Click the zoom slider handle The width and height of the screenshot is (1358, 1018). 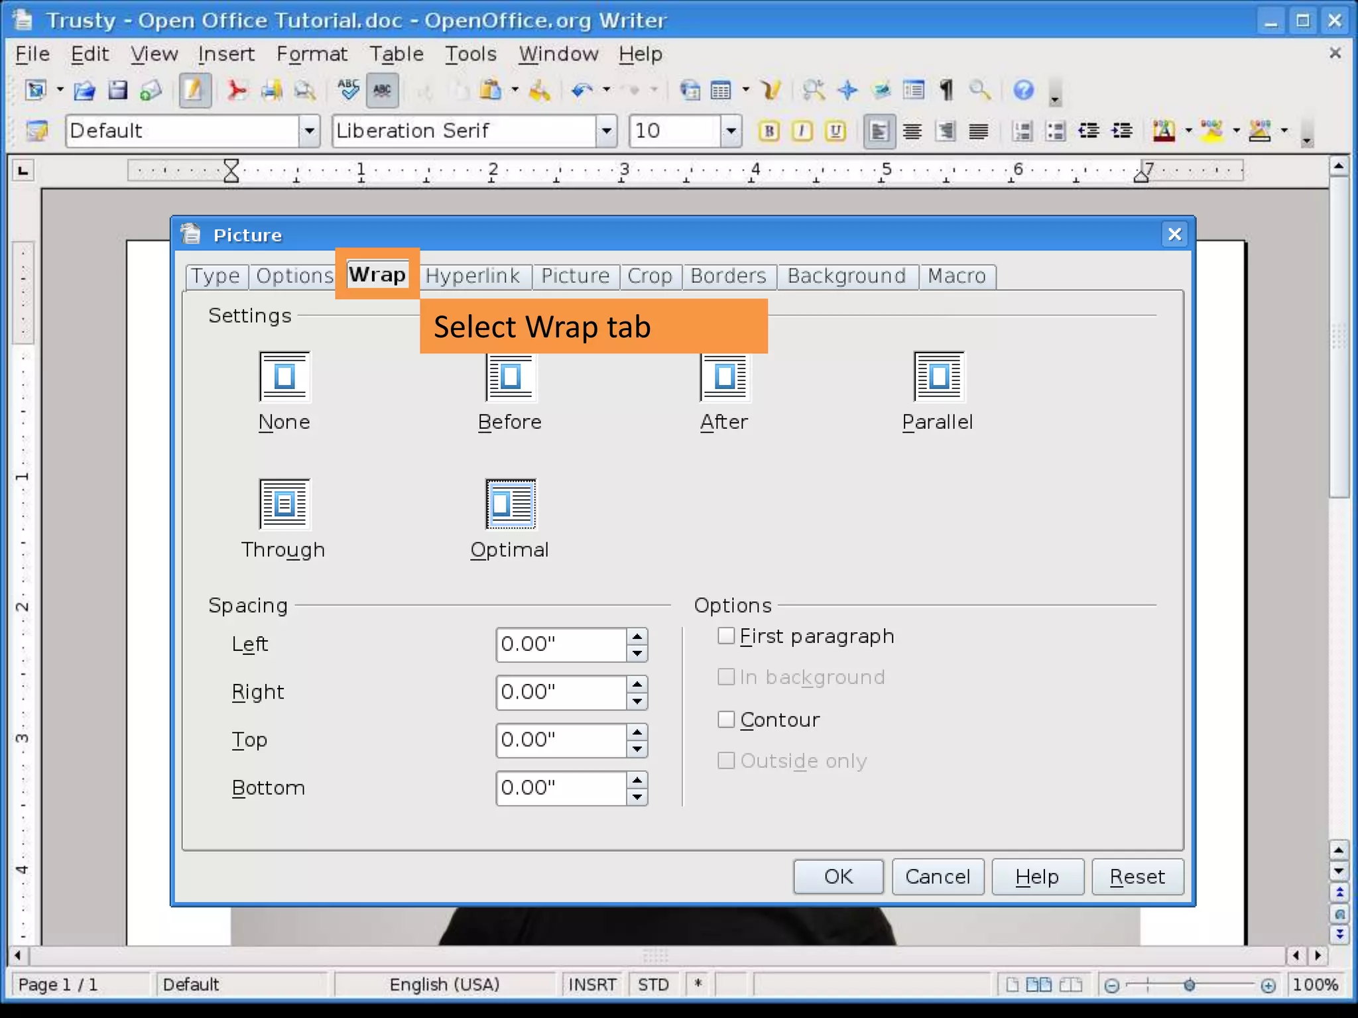click(1190, 986)
